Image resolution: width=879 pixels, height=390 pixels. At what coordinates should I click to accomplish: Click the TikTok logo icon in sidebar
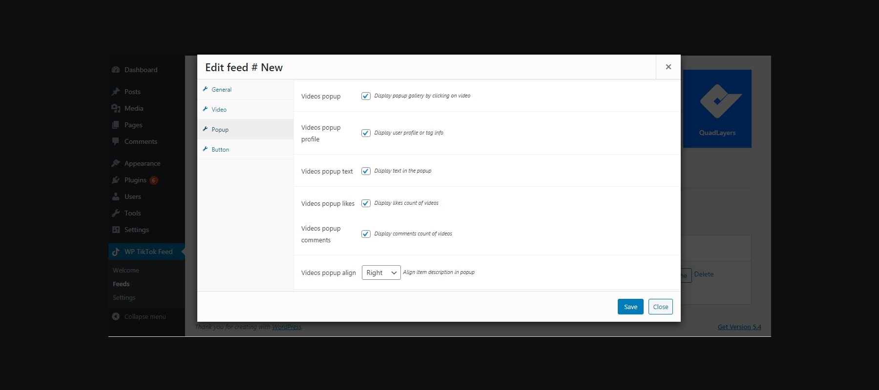coord(116,252)
